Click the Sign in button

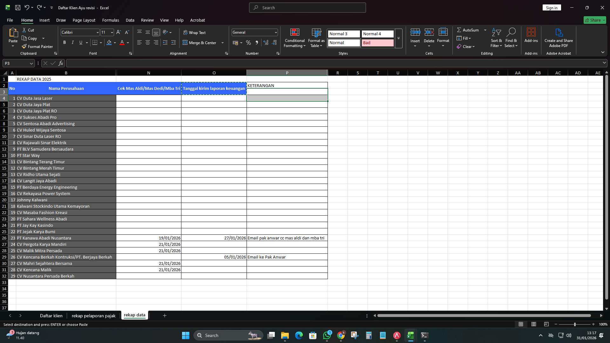tap(552, 7)
